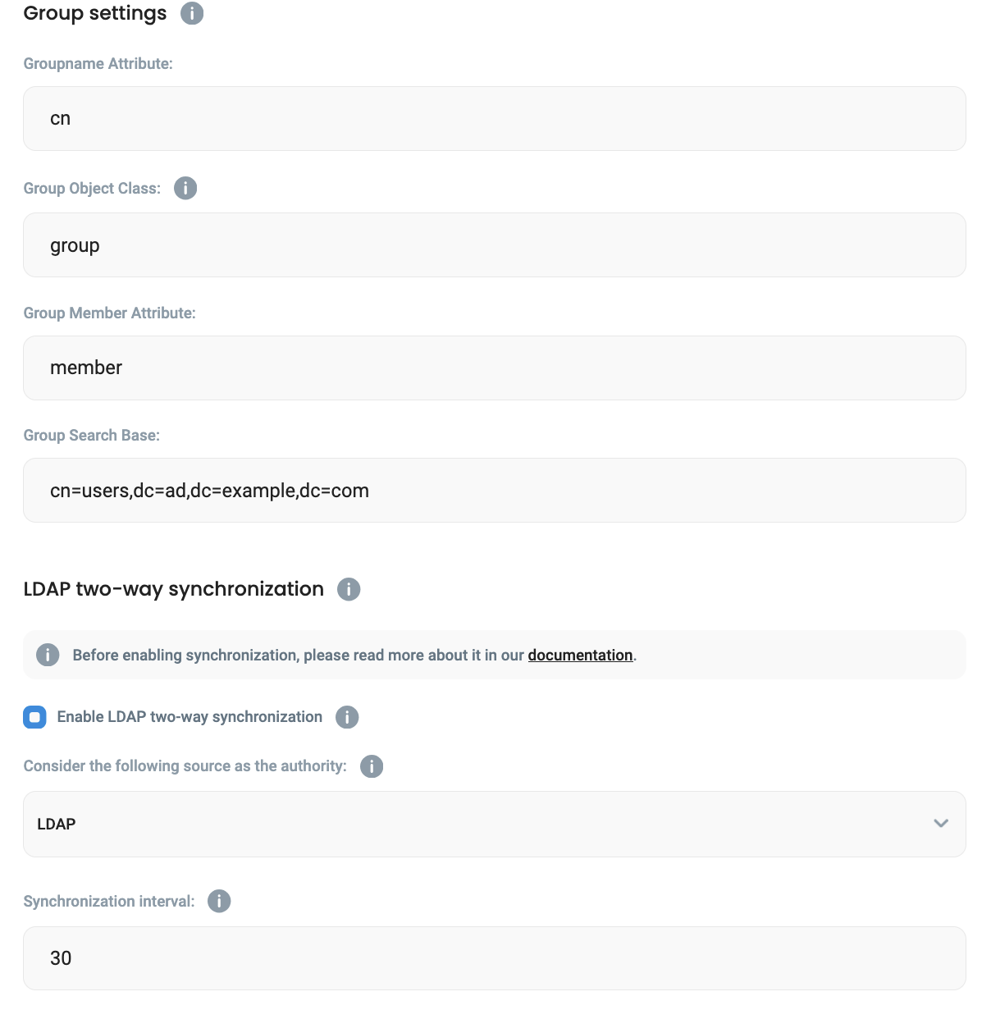Select the Group settings section heading
This screenshot has height=1019, width=991.
94,12
